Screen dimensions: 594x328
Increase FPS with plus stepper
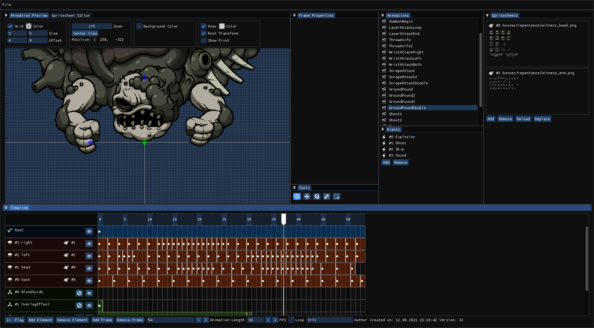(275, 320)
